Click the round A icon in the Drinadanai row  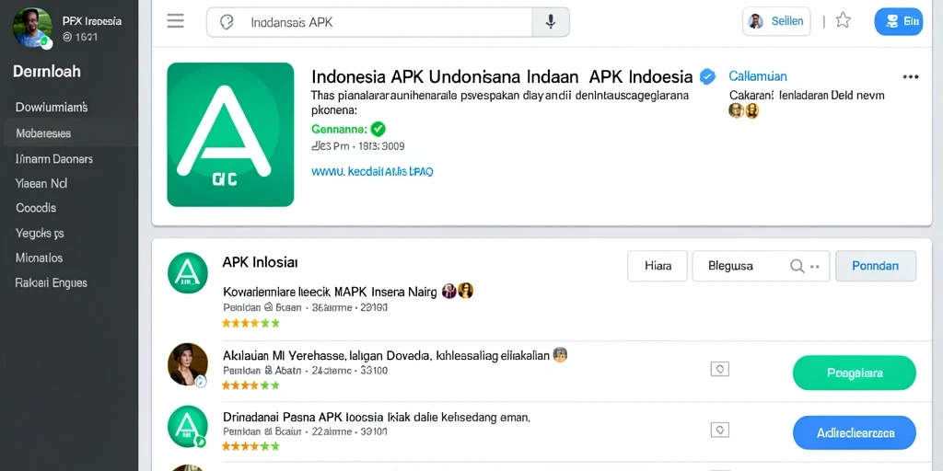[x=188, y=427]
